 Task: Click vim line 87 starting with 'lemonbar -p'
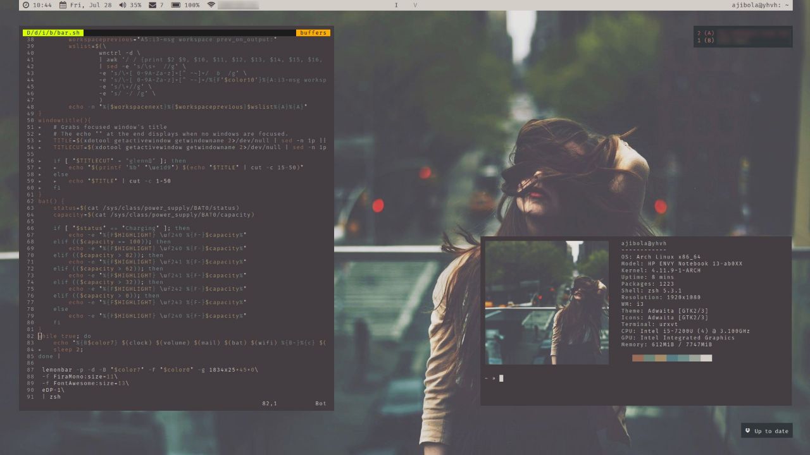tap(150, 370)
